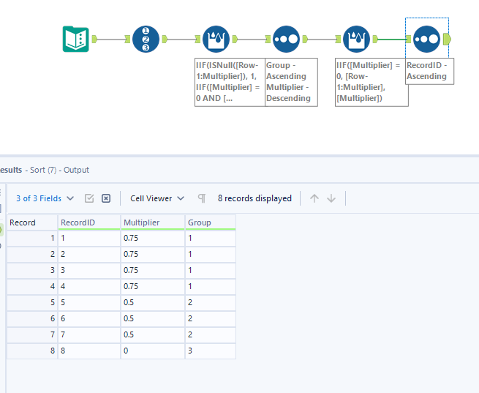Click the deselect all fields X icon

pyautogui.click(x=106, y=198)
